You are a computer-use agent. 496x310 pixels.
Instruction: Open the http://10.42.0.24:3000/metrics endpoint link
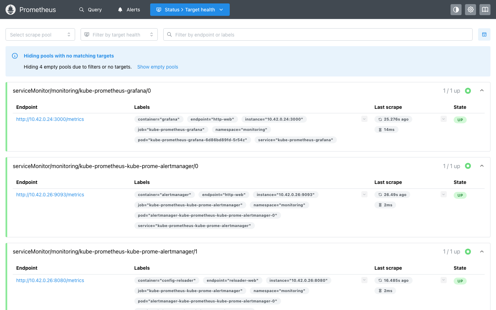tap(50, 119)
